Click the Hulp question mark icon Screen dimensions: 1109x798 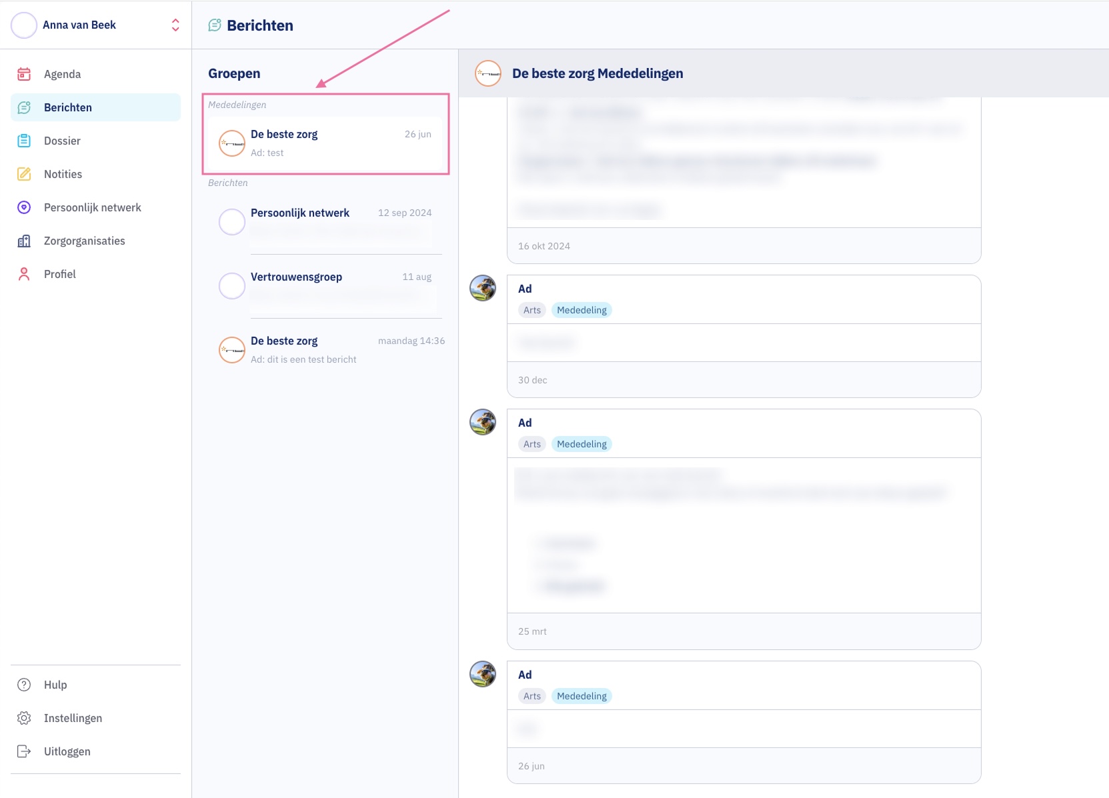pyautogui.click(x=24, y=685)
